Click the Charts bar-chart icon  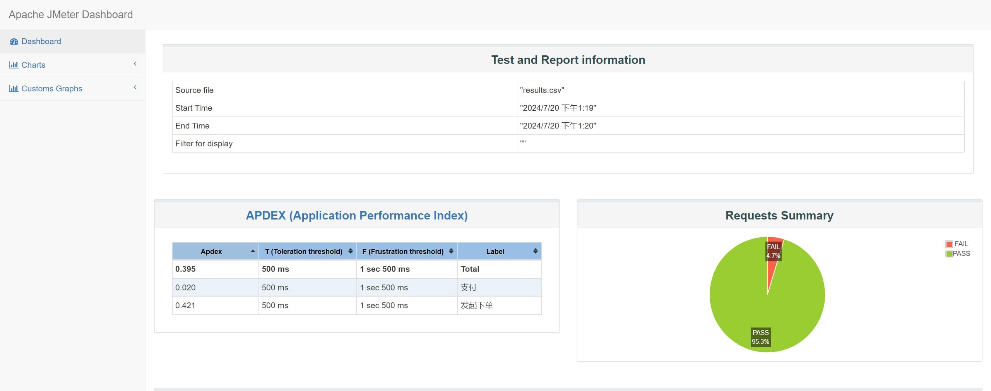click(14, 65)
